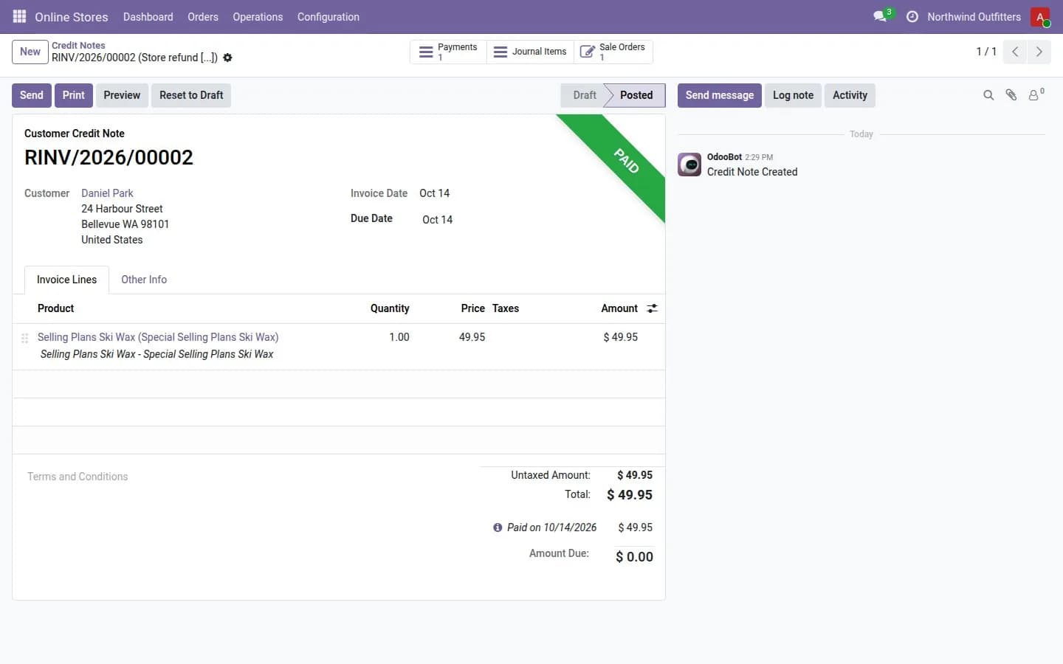1063x664 pixels.
Task: Click the Preview button
Action: [122, 95]
